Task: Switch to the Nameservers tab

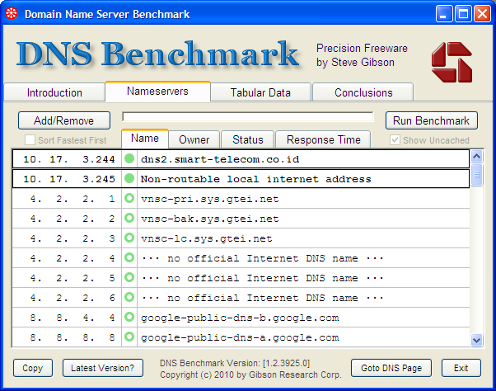Action: tap(157, 92)
